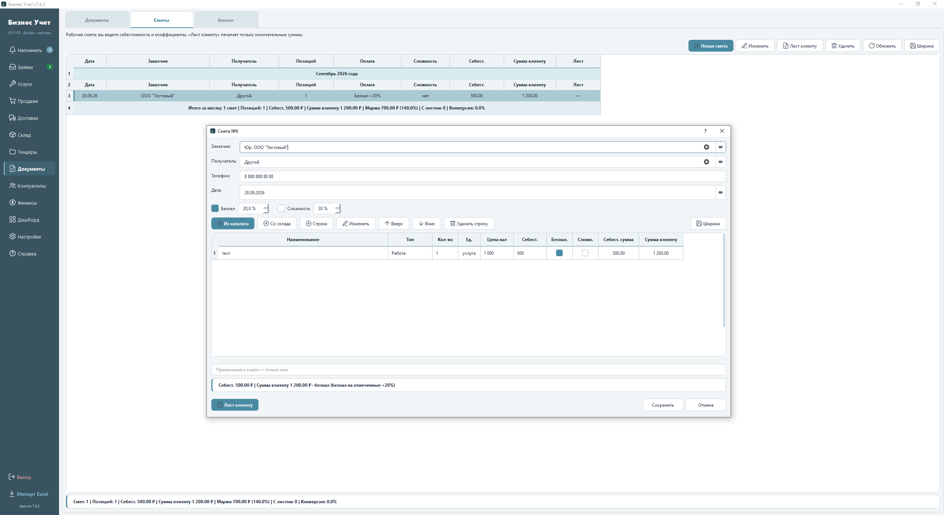Image resolution: width=944 pixels, height=515 pixels.
Task: Open Склад in sidebar
Action: 29,135
